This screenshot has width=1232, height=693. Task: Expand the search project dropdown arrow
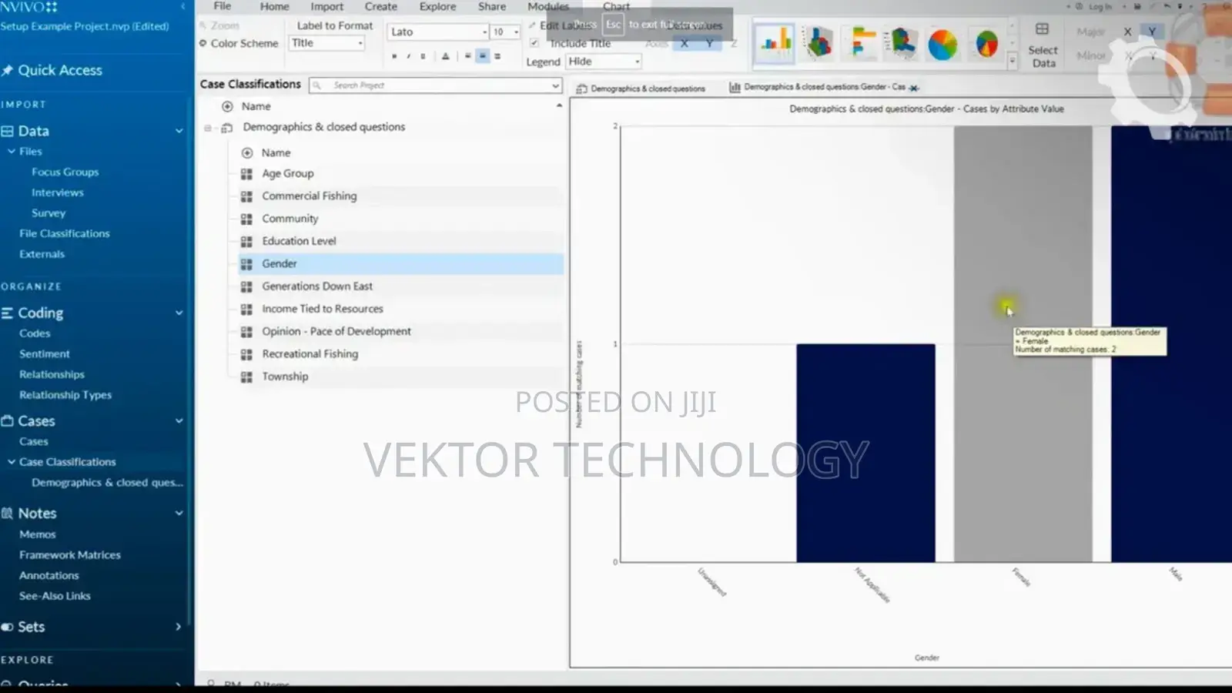tap(555, 85)
